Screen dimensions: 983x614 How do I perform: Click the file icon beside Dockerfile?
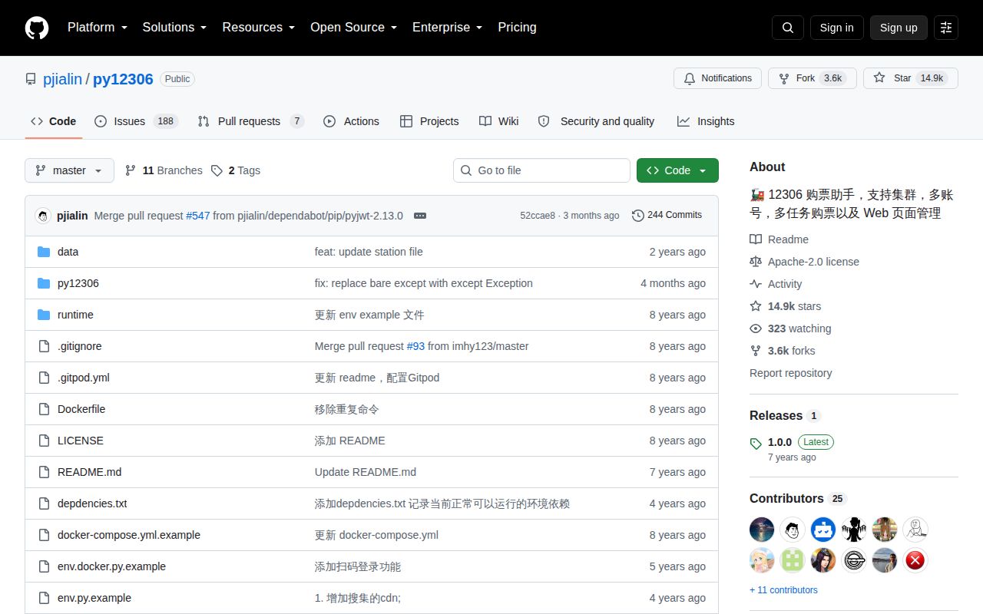click(x=44, y=409)
